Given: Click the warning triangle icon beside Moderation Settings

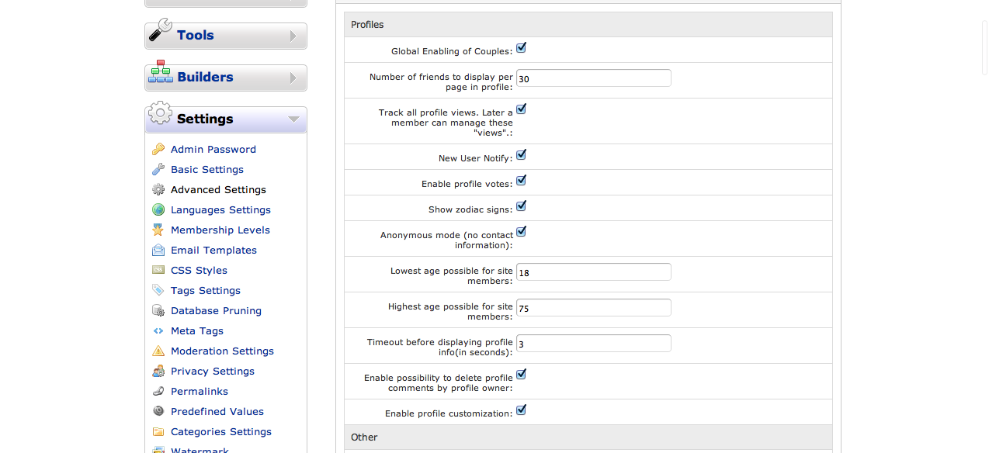Looking at the screenshot, I should click(158, 351).
